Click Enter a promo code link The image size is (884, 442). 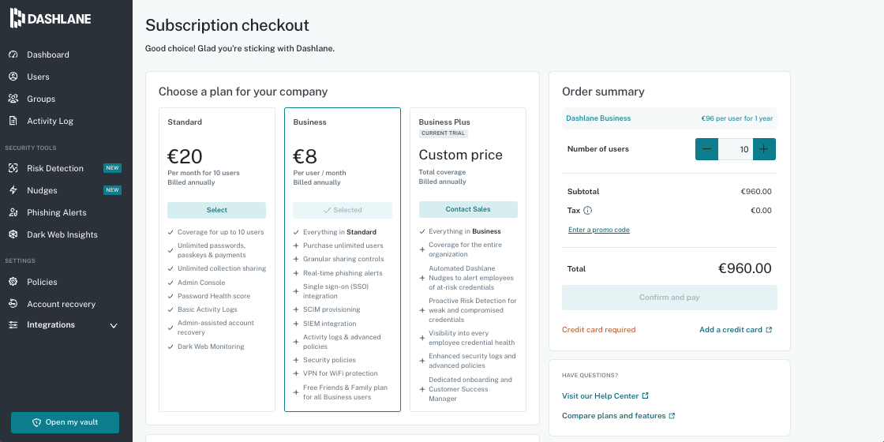pos(598,230)
